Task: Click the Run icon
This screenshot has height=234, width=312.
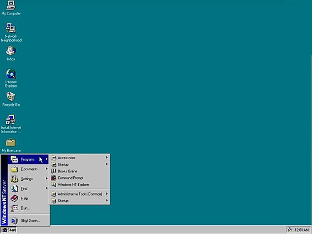Action: tap(14, 208)
